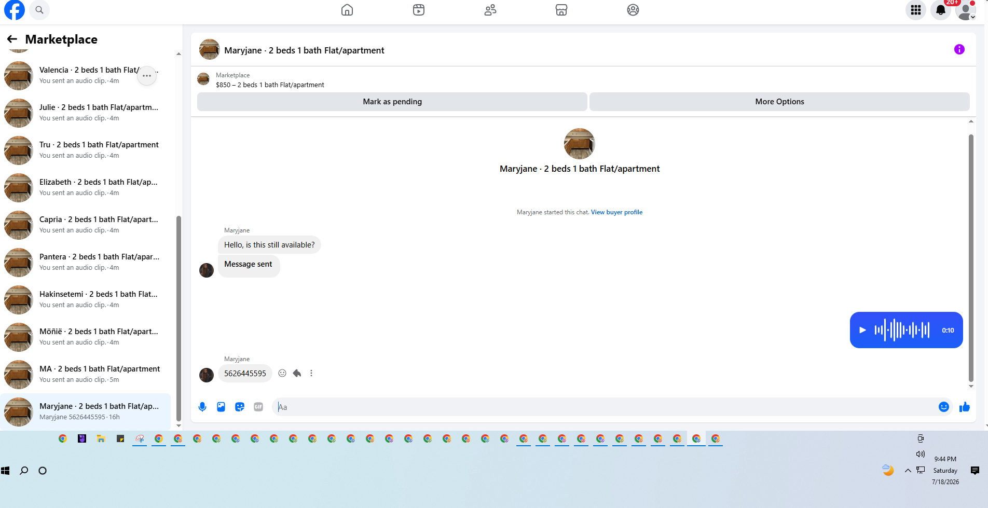Open More Options for the listing
988x508 pixels.
779,102
